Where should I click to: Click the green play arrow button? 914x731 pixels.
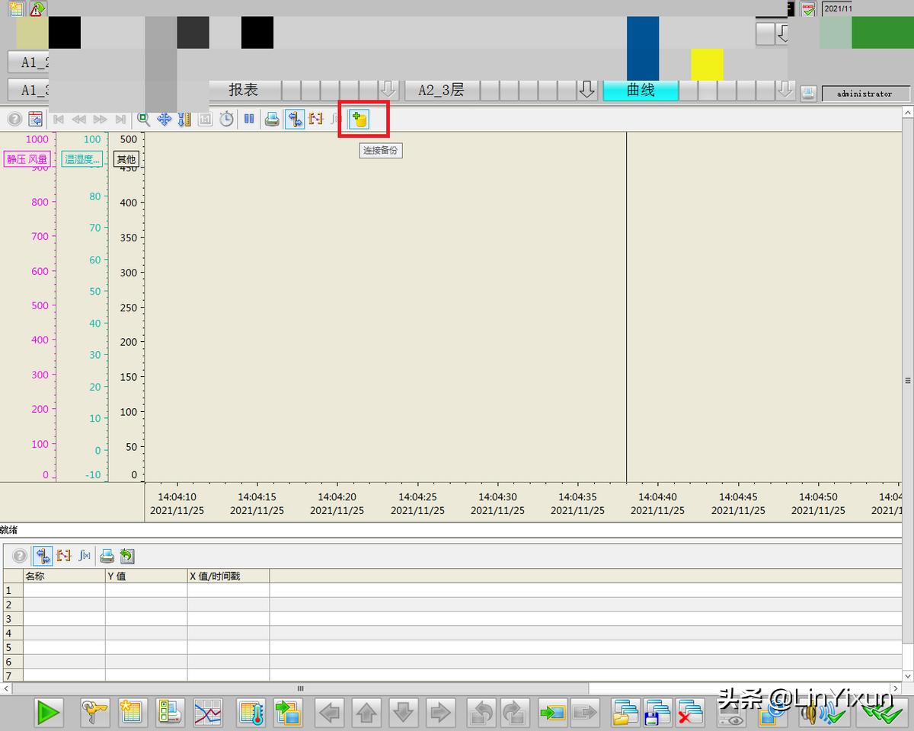coord(48,713)
